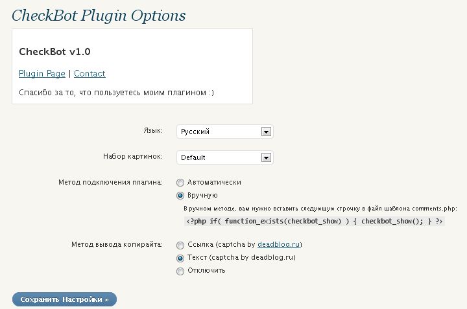Click the PHP checkbot_show code snippet
The image size is (467, 309).
(314, 221)
